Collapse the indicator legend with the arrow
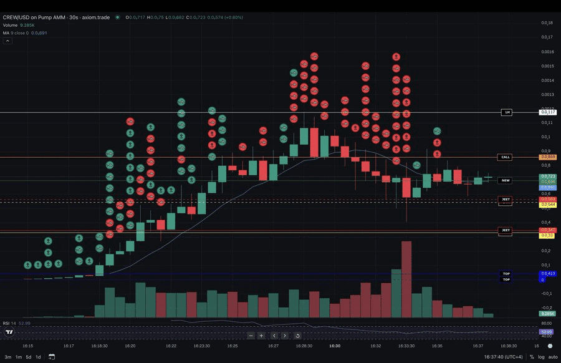561x363 pixels. point(7,40)
